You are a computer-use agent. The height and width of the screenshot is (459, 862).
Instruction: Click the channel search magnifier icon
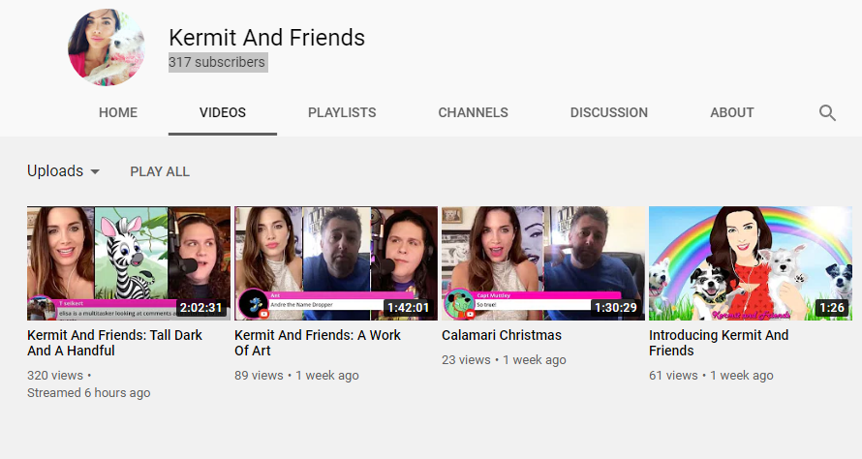[x=827, y=112]
